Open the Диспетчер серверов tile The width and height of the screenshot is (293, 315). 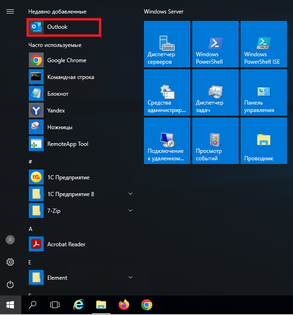coord(167,44)
